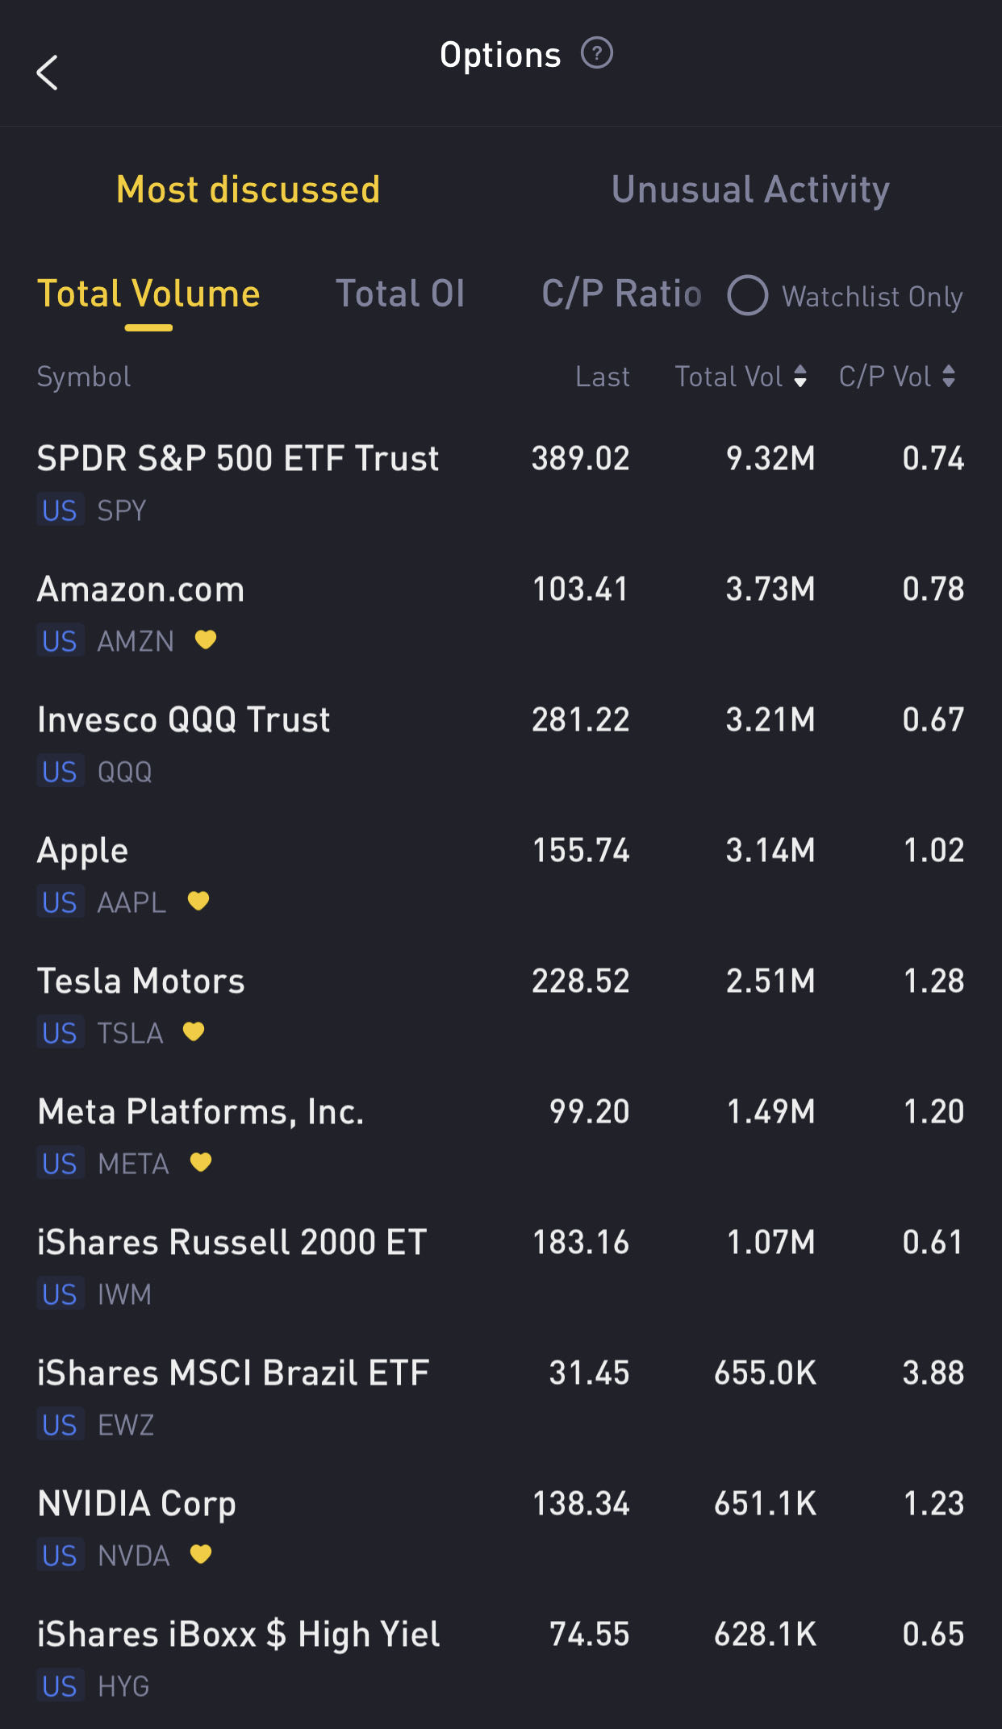
Task: Click the Last column header
Action: (x=602, y=377)
